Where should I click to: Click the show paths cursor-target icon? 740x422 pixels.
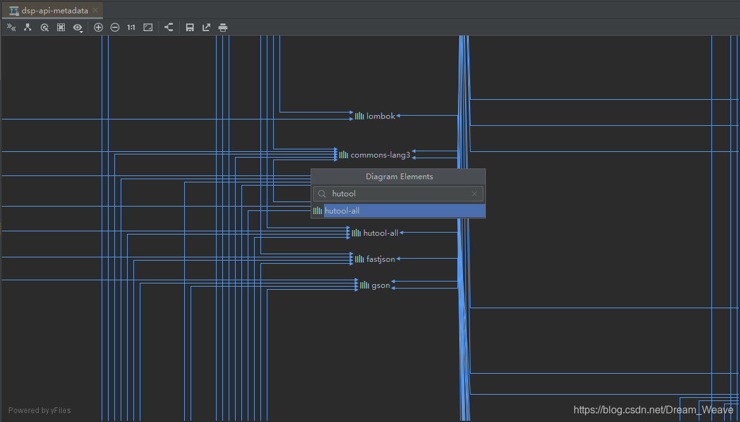pos(44,27)
